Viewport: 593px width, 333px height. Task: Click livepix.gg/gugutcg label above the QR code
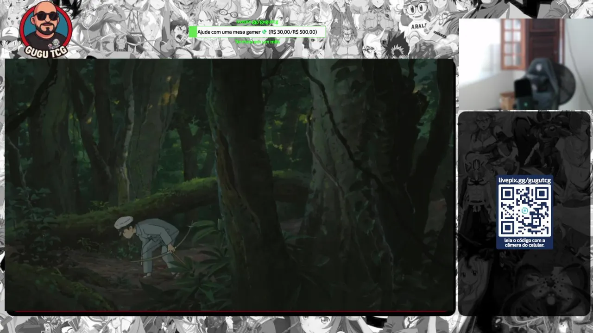(524, 180)
